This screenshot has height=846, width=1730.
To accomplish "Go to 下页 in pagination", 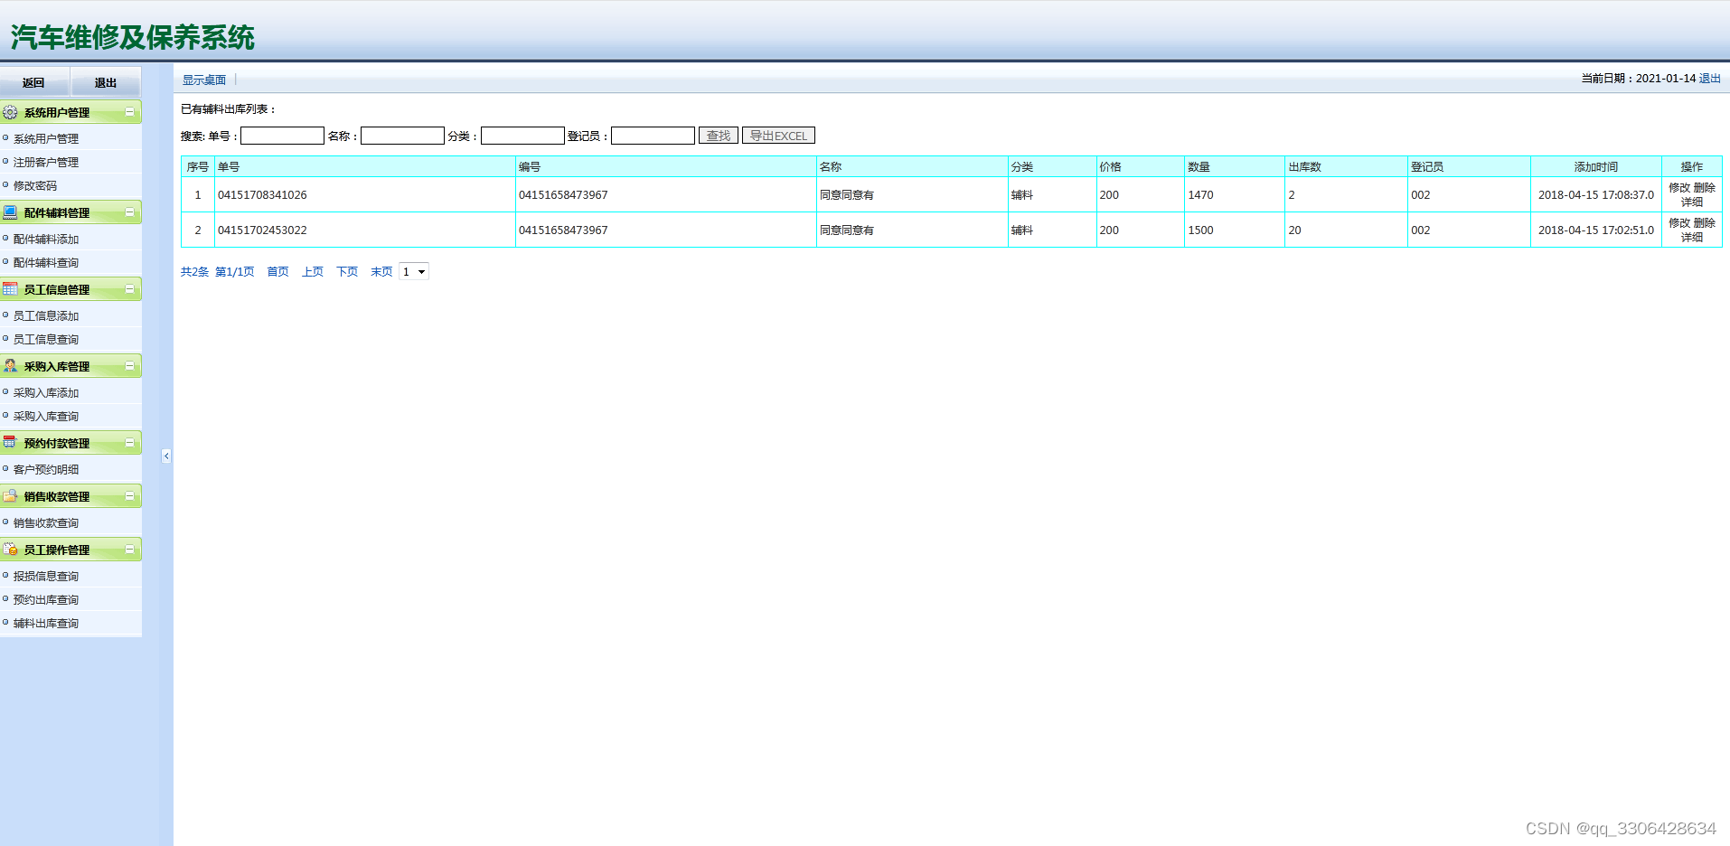I will (x=347, y=272).
